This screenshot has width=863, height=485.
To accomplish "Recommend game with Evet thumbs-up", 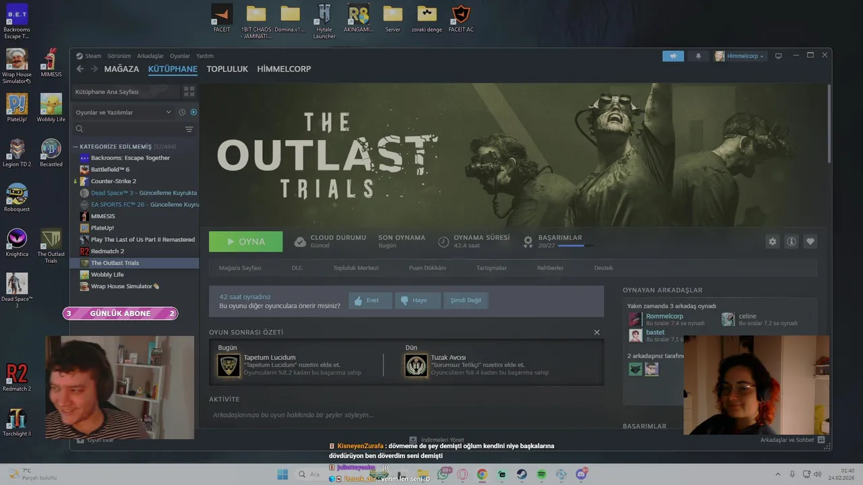I will tap(370, 300).
